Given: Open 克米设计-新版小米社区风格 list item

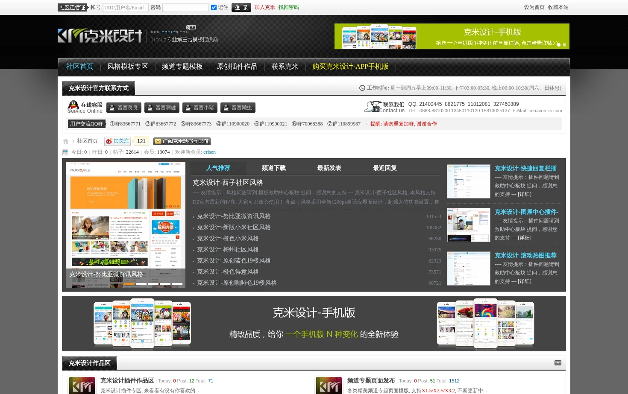Looking at the screenshot, I should point(234,228).
